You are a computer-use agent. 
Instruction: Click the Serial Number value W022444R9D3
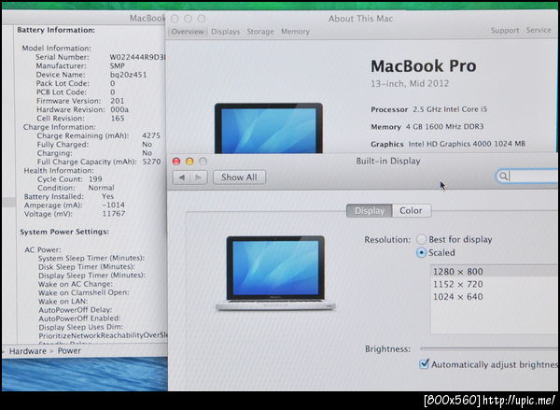pos(137,57)
